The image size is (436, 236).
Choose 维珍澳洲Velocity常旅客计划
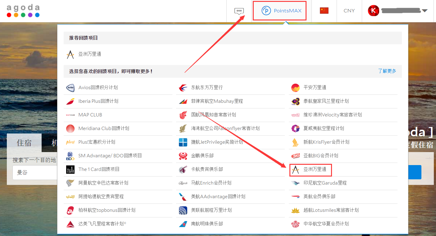pyautogui.click(x=333, y=115)
